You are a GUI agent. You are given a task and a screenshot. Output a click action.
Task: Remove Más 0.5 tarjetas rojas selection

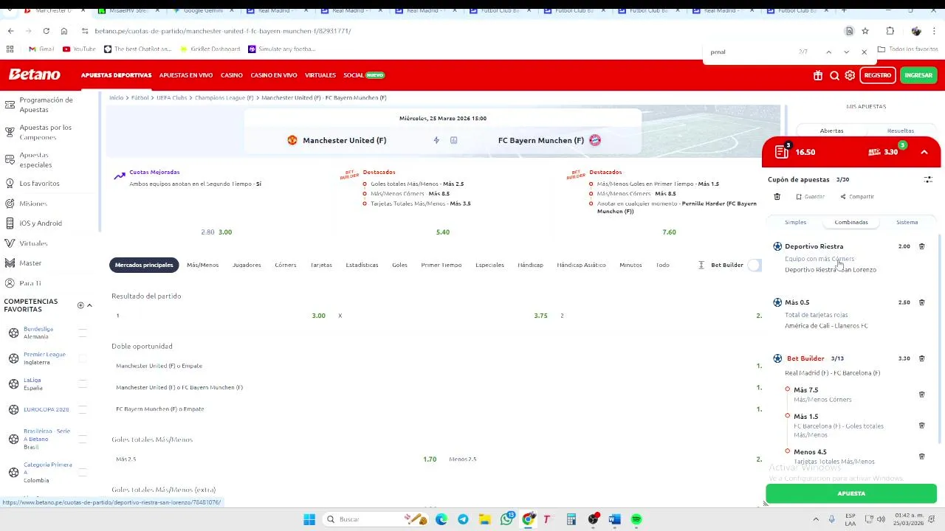(921, 302)
